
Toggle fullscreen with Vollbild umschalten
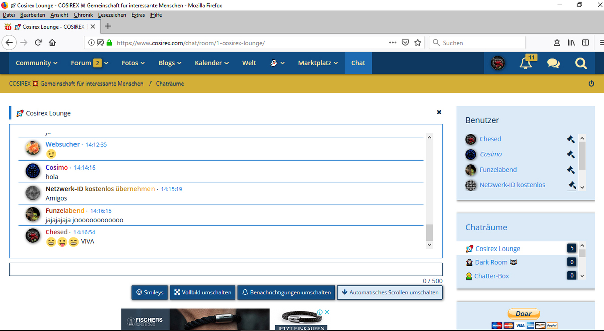[202, 292]
